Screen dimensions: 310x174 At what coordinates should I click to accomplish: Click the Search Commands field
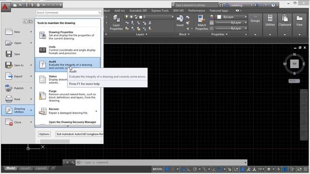coord(68,13)
